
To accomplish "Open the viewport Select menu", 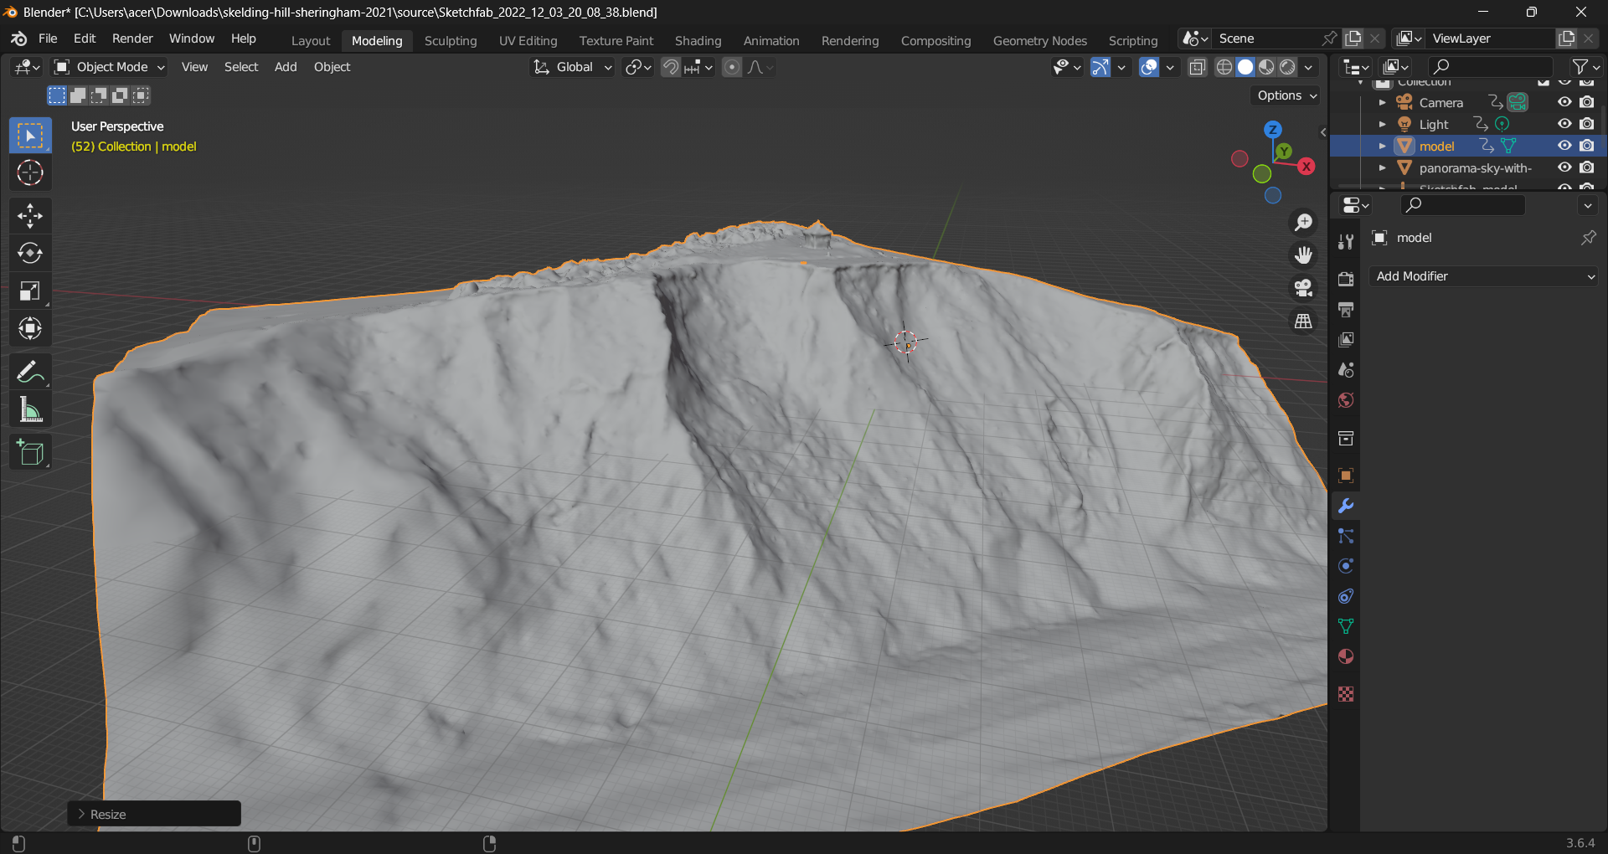I will (241, 67).
